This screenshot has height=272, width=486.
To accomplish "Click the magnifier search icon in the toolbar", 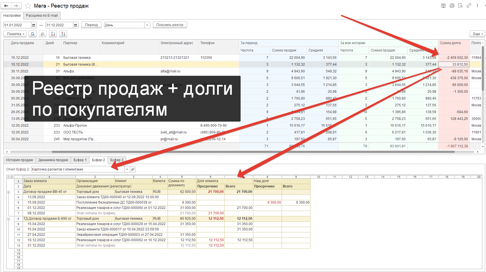I will click(x=33, y=34).
